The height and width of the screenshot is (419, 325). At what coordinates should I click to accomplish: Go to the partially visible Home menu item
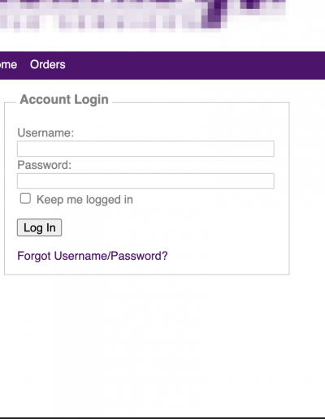pos(8,65)
